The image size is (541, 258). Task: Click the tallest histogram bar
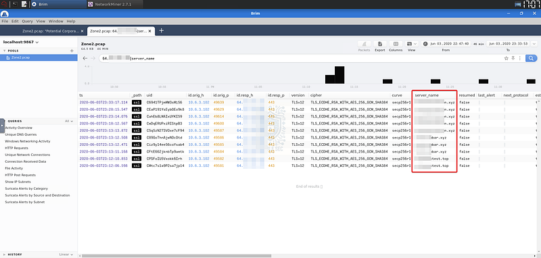[x=339, y=75]
